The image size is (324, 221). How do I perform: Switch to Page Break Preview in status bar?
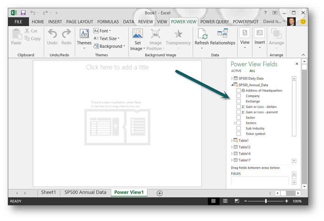(x=237, y=201)
